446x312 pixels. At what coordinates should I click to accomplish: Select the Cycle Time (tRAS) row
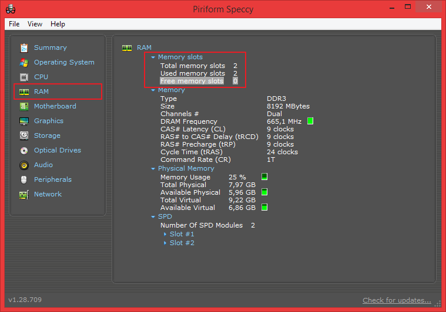click(x=229, y=152)
